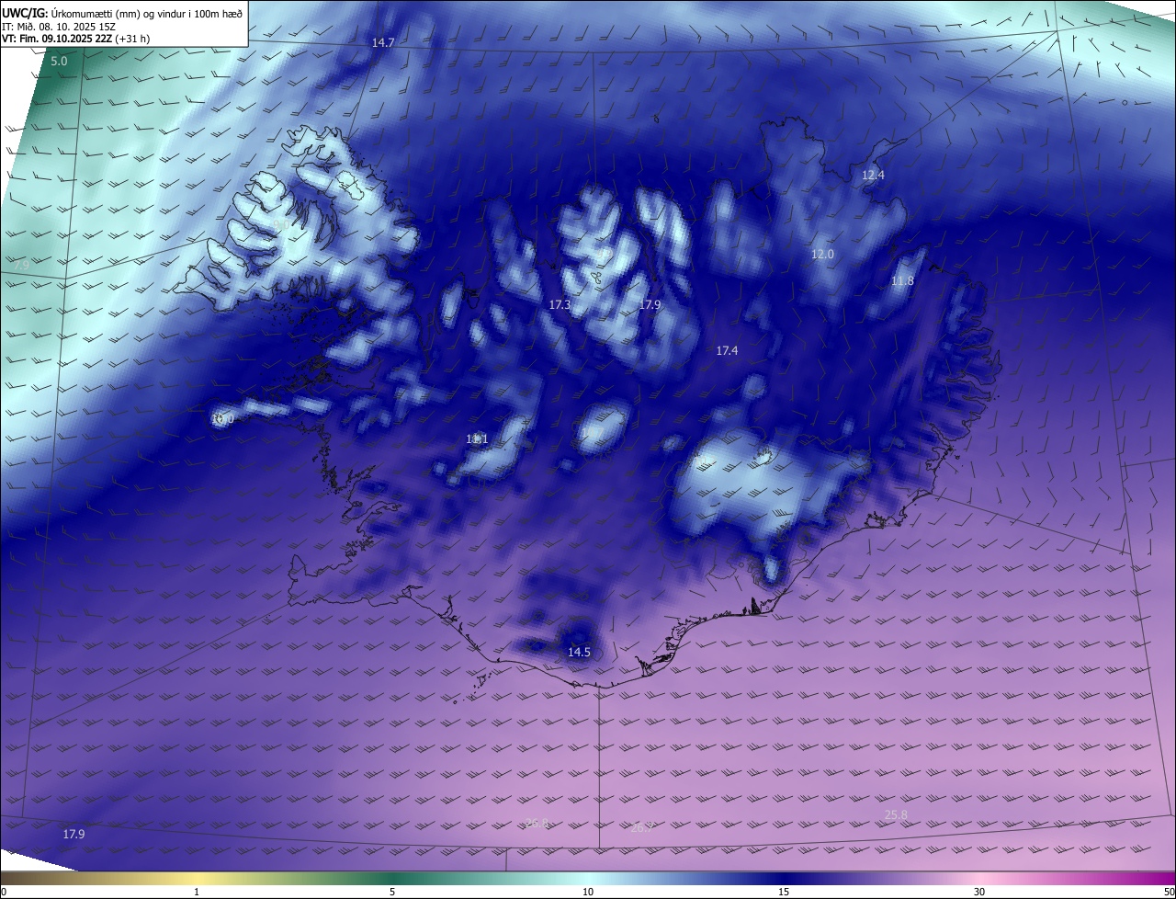Viewport: 1176px width, 899px height.
Task: Select the 14.7 value label
Action: point(383,43)
